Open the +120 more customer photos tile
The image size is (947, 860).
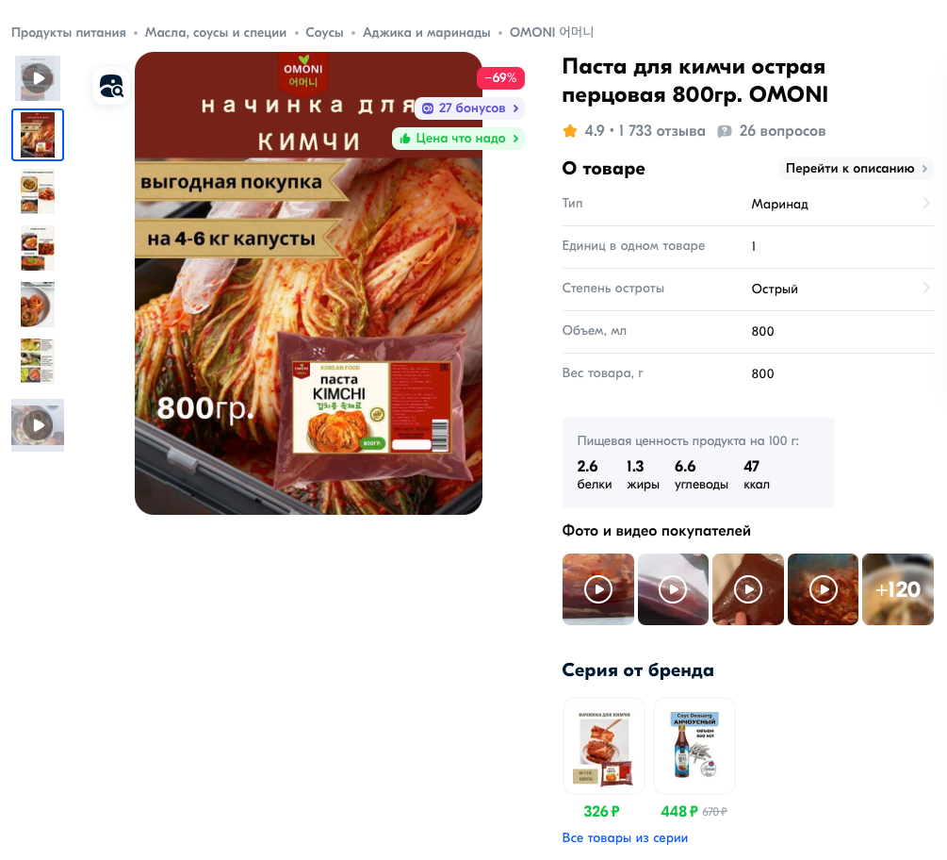coord(897,589)
